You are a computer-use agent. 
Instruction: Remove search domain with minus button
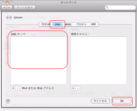click(x=78, y=88)
